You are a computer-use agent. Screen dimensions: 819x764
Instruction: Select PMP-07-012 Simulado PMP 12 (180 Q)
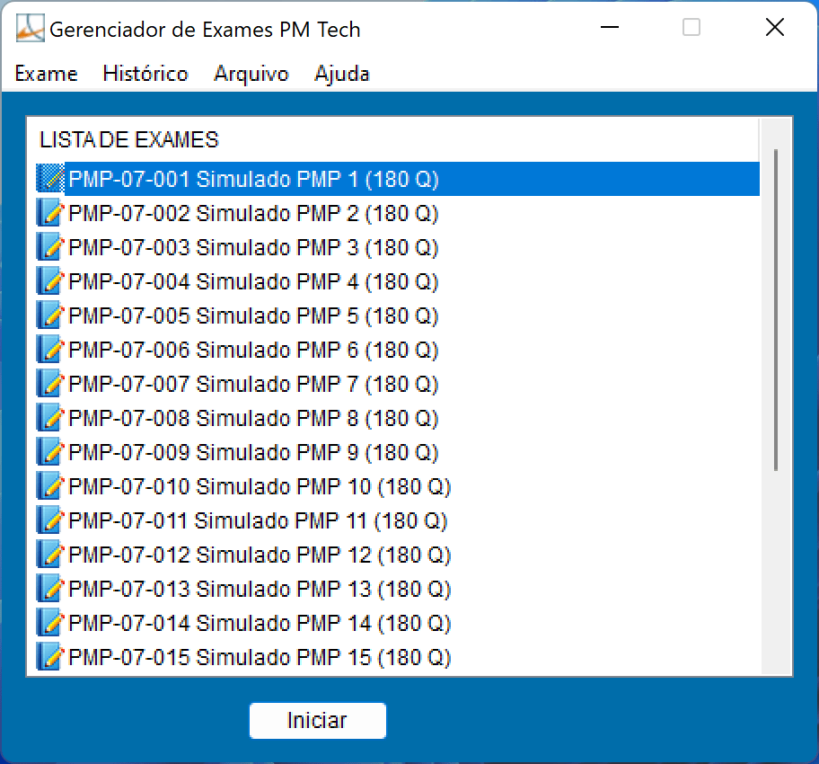click(260, 555)
